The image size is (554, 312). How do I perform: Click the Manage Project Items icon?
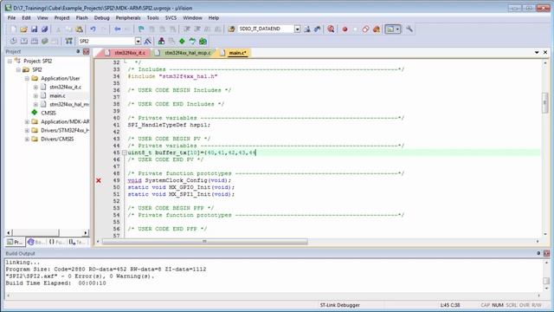161,41
